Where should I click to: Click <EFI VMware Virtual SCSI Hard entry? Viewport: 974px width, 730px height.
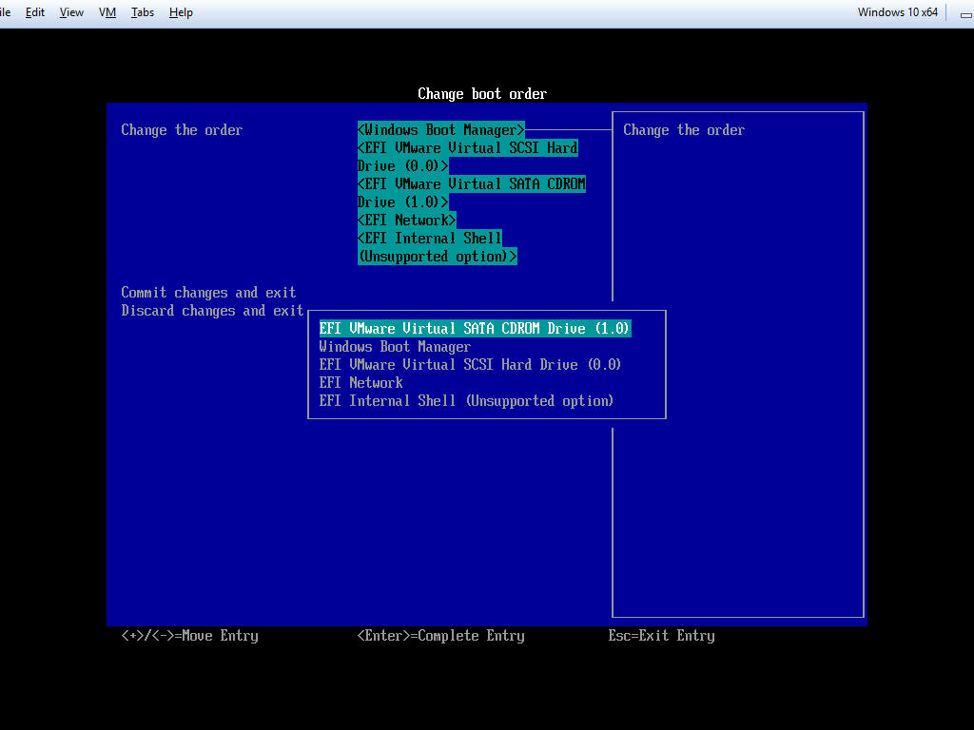(x=468, y=157)
